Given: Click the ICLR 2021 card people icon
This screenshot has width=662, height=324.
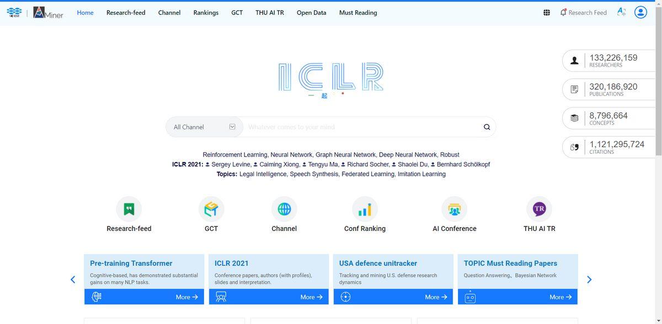Looking at the screenshot, I should click(x=221, y=296).
